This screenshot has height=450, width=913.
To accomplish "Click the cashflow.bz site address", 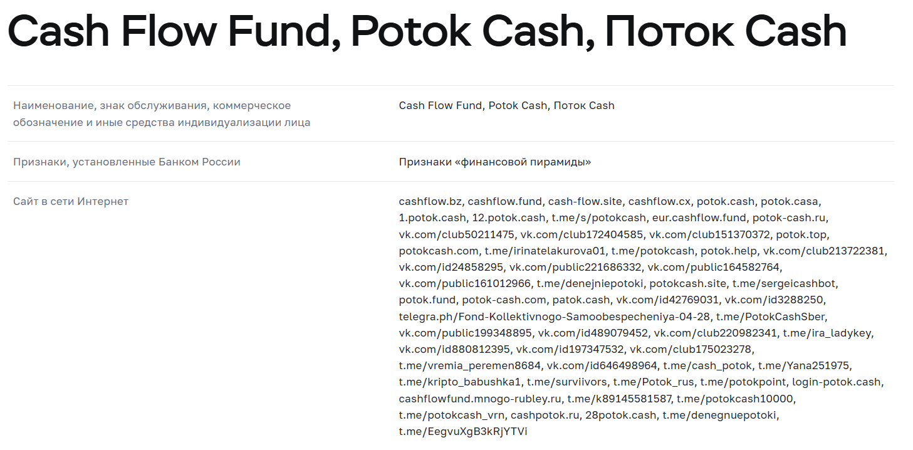I will 430,201.
